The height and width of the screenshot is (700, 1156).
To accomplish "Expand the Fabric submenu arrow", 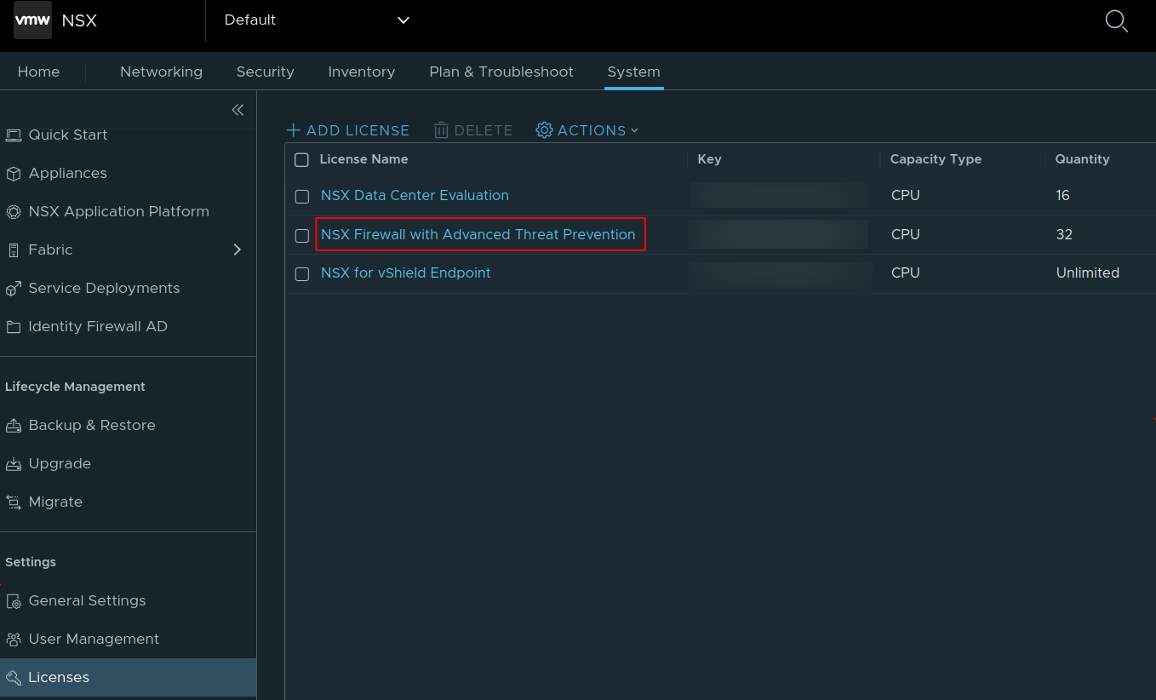I will 237,250.
